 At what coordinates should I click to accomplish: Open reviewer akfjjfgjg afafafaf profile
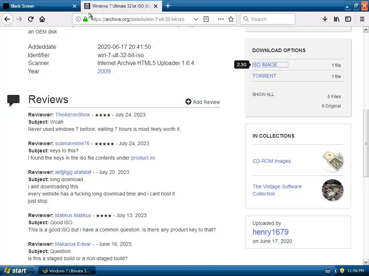pyautogui.click(x=73, y=172)
